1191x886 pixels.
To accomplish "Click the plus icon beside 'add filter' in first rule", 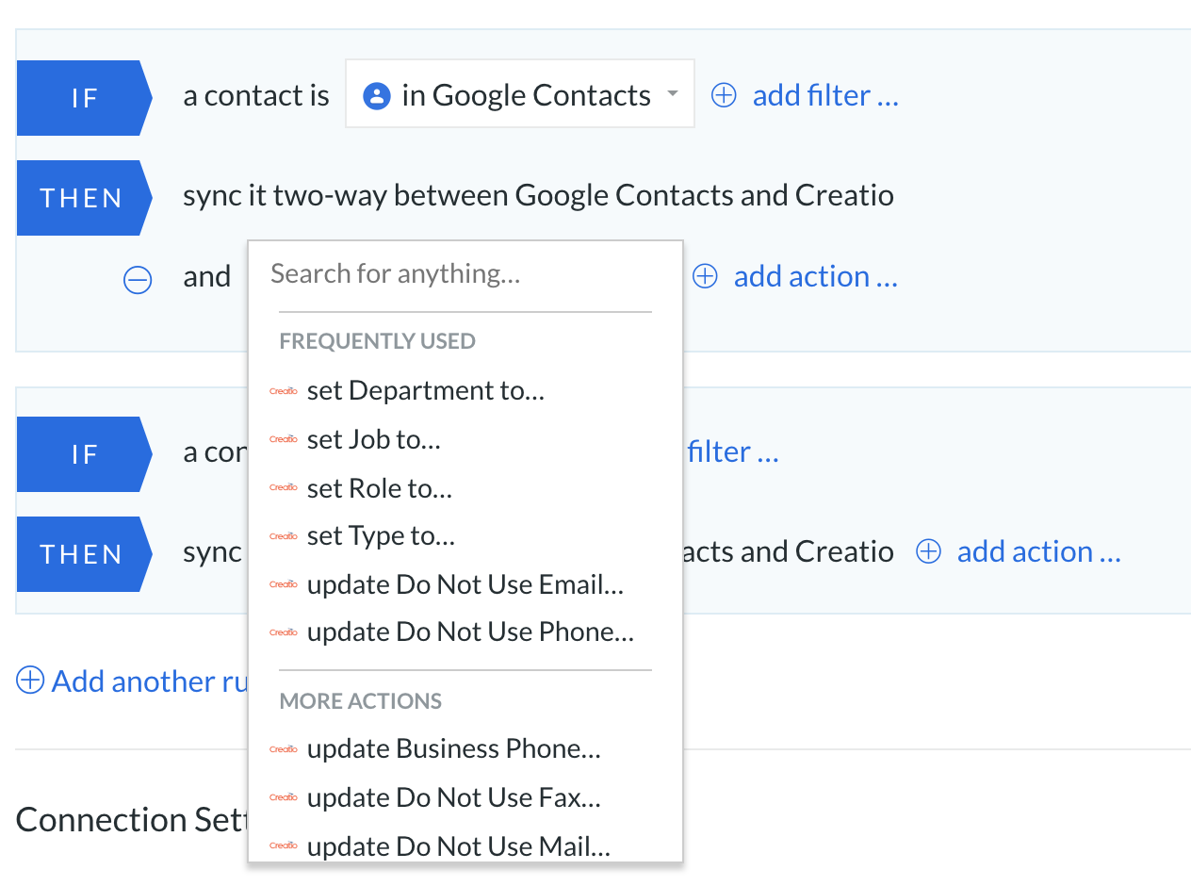I will tap(724, 95).
